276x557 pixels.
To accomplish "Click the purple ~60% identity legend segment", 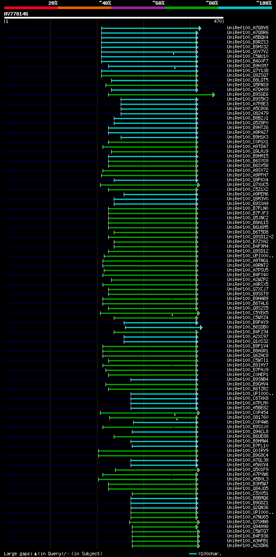I will pyautogui.click(x=138, y=8).
